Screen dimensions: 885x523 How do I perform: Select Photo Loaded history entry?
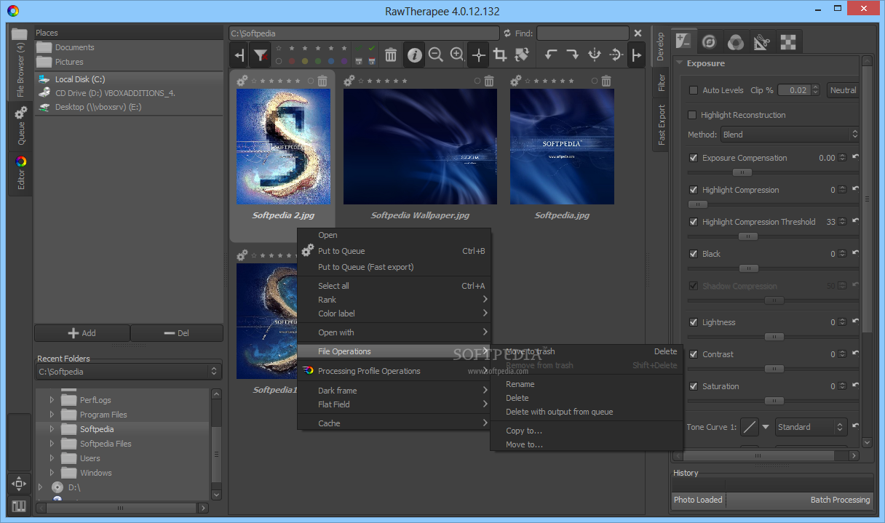698,500
